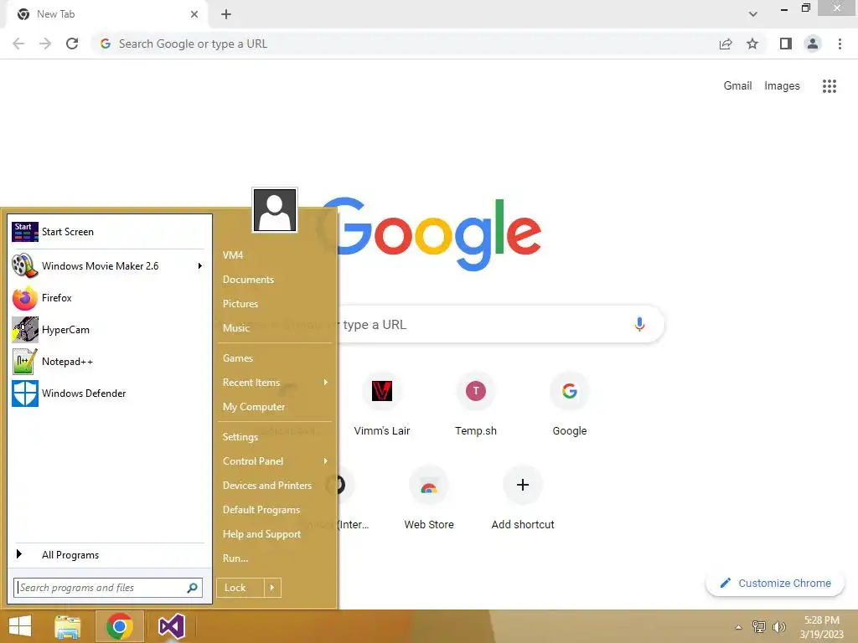Go forward in Chrome

click(45, 44)
